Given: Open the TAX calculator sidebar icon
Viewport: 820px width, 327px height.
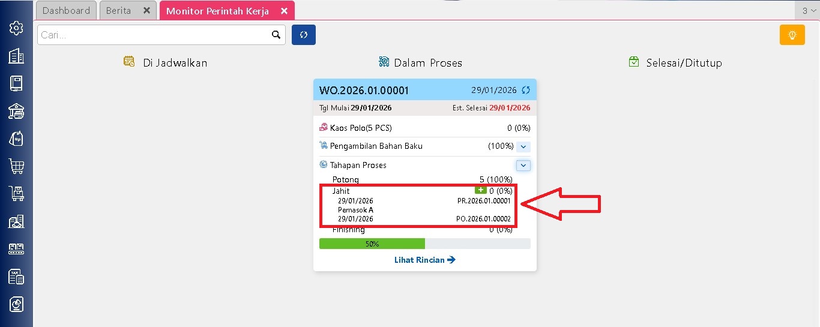Looking at the screenshot, I should (x=16, y=277).
